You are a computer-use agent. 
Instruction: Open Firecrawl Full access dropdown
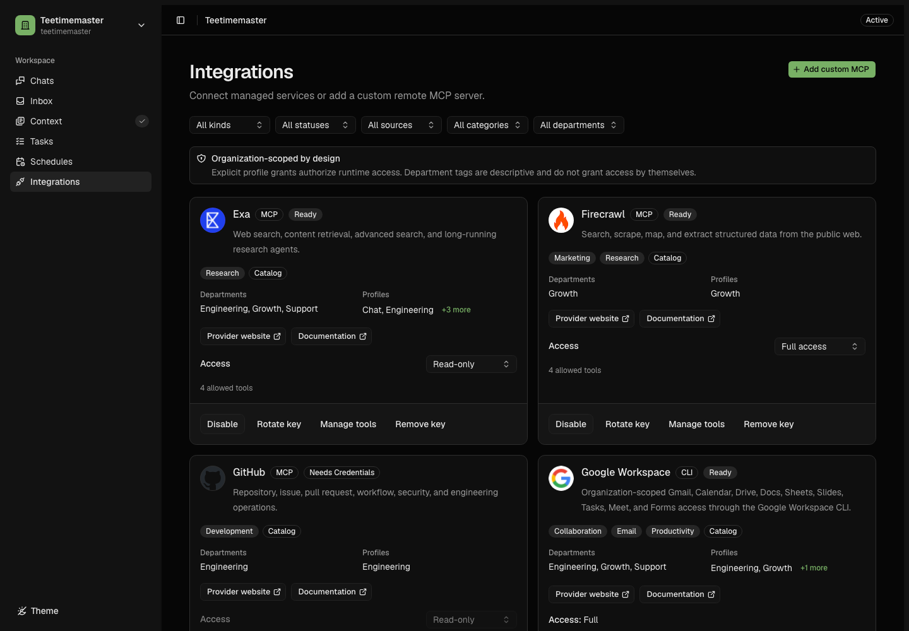click(x=820, y=346)
